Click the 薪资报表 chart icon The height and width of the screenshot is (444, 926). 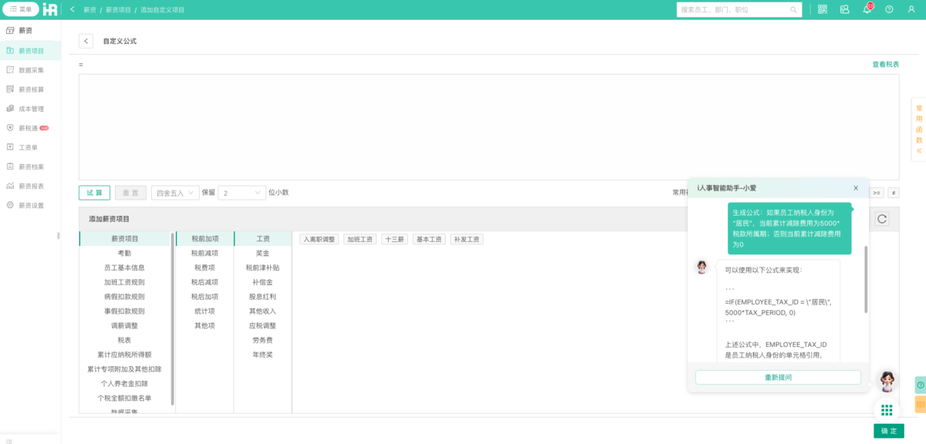tap(10, 186)
